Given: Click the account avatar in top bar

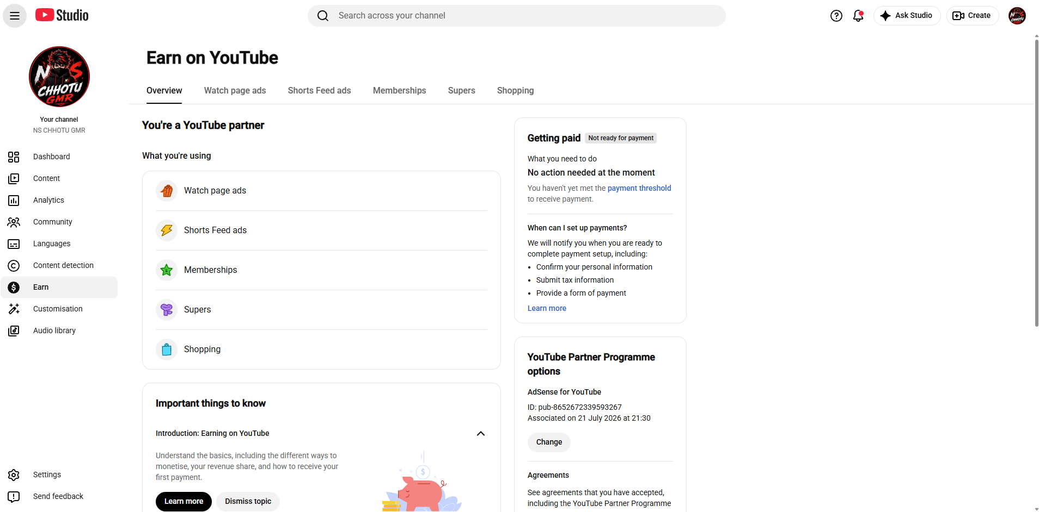Looking at the screenshot, I should click(1017, 16).
